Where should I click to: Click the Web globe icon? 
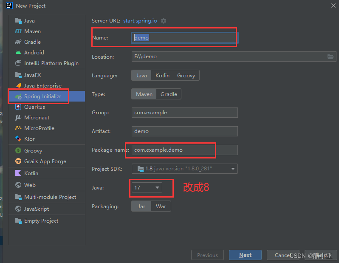pos(18,185)
